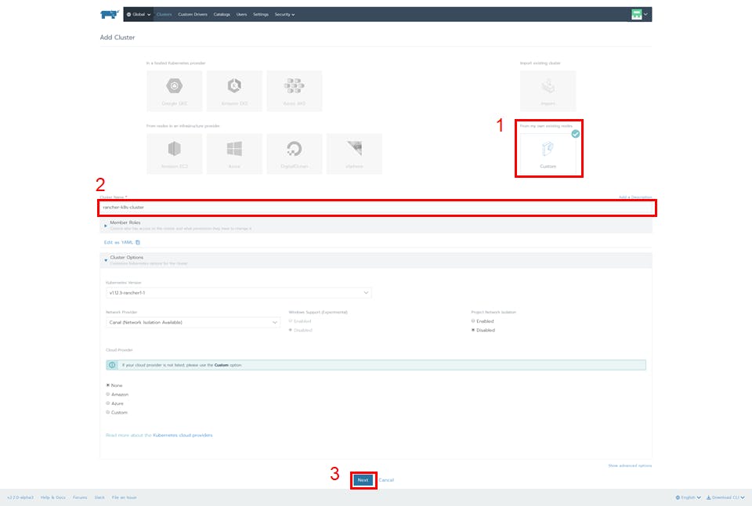Open the Kubernetes cloud providers link
This screenshot has height=506, width=752.
(x=183, y=436)
